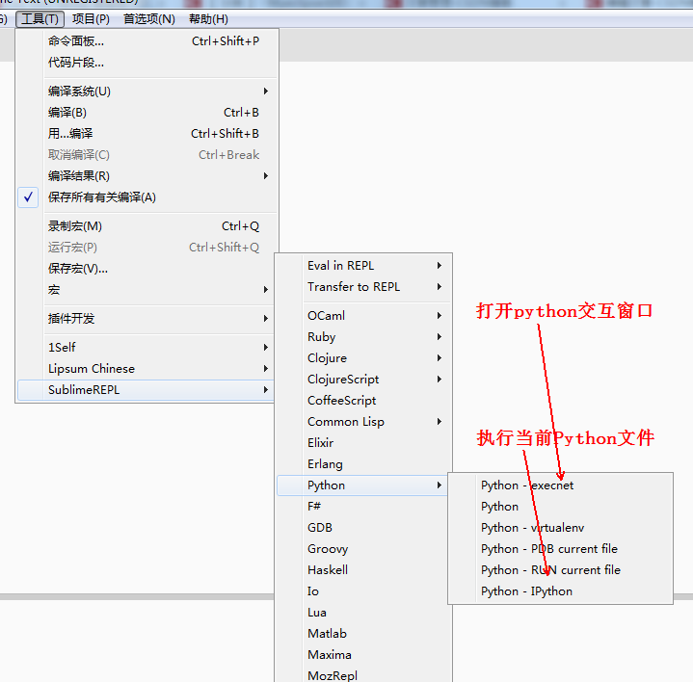Expand the 编译系统(U) submenu

pyautogui.click(x=147, y=91)
